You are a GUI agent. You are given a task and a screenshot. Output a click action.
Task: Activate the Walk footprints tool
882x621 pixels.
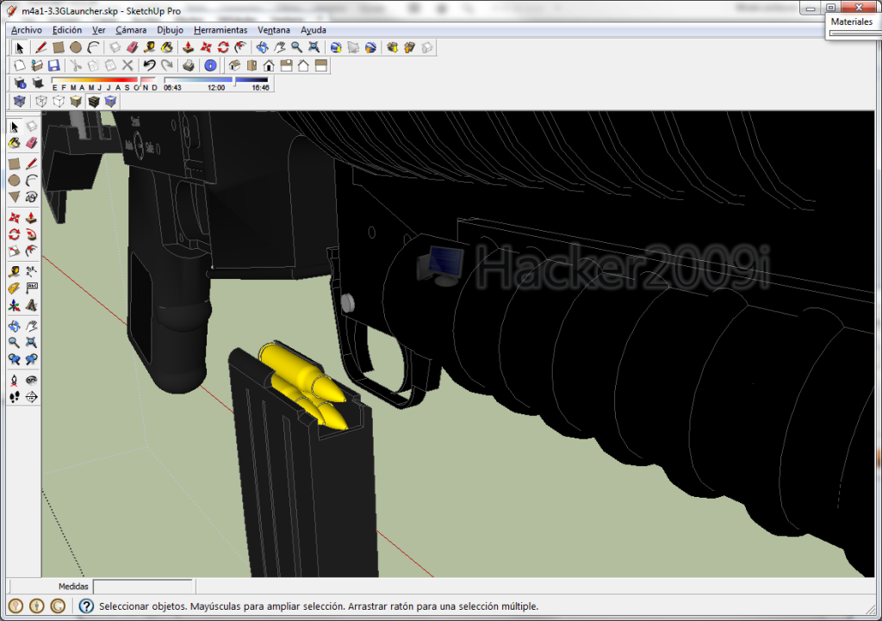click(14, 397)
